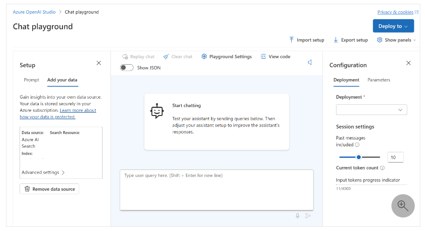This screenshot has height=231, width=425.
Task: Open the Azure OpenAI Studio breadcrumb link
Action: tap(34, 12)
